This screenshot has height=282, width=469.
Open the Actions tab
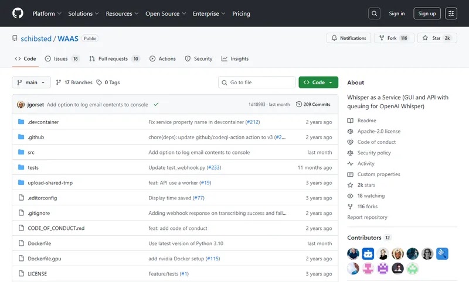[163, 59]
